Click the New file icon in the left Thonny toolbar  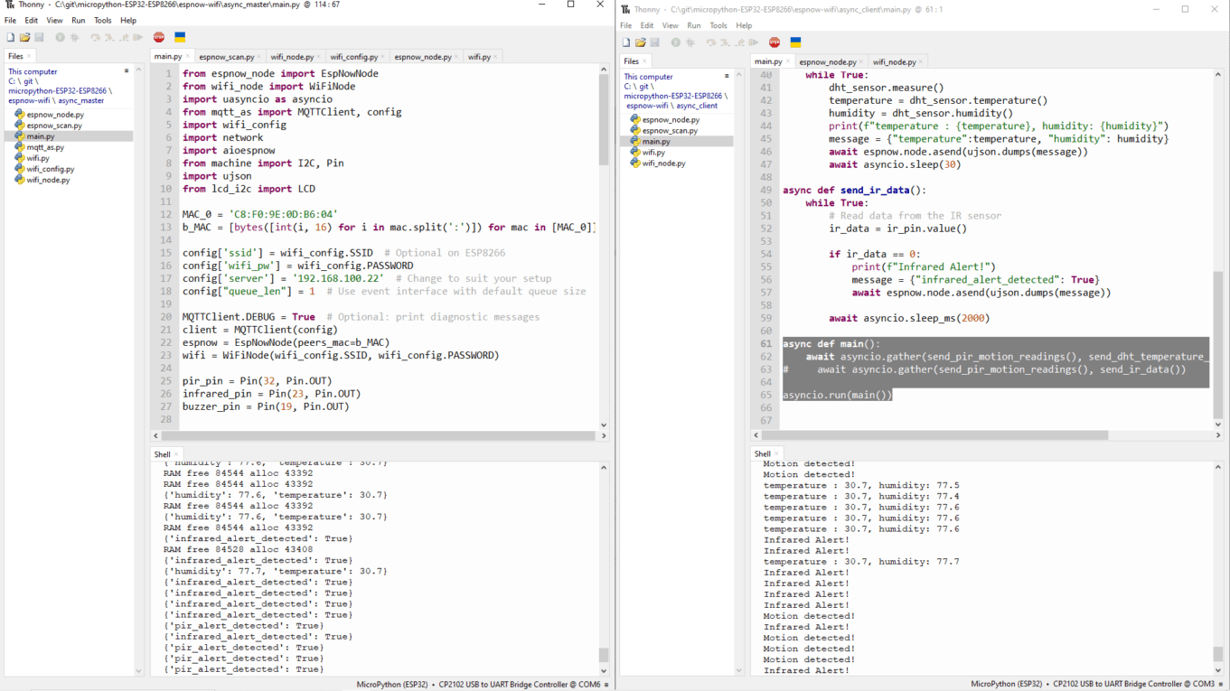tap(11, 37)
